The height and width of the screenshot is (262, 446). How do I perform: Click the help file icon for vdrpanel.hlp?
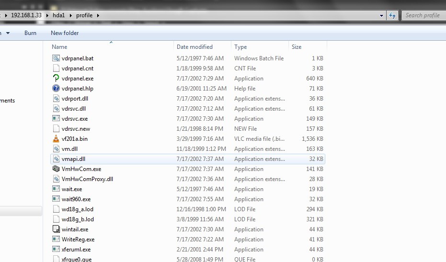pyautogui.click(x=57, y=89)
